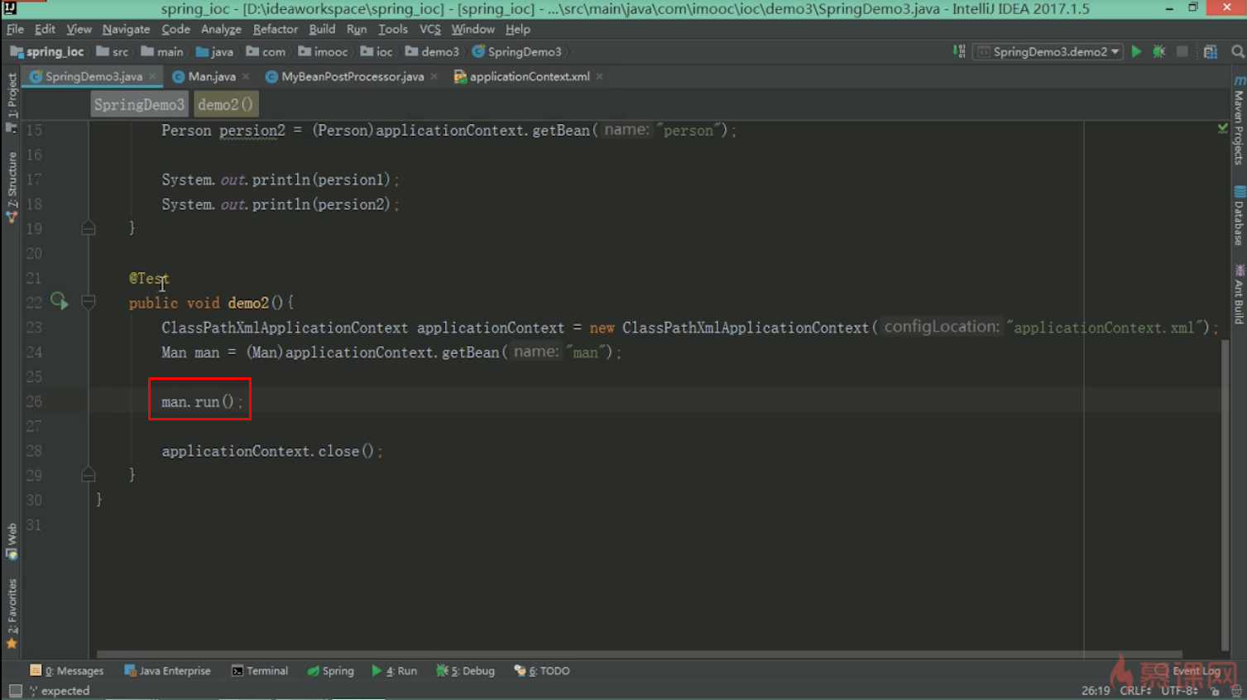
Task: Switch to the Man.java editor tab
Action: coord(212,76)
